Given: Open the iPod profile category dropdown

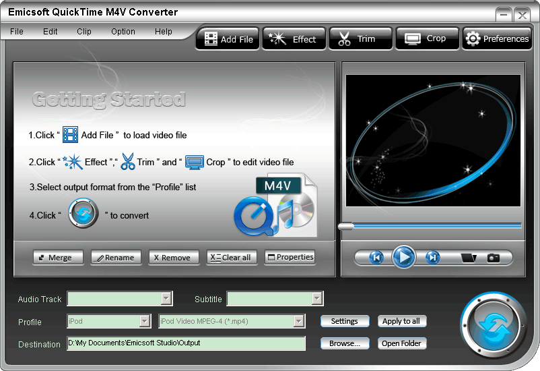Looking at the screenshot, I should click(x=144, y=321).
